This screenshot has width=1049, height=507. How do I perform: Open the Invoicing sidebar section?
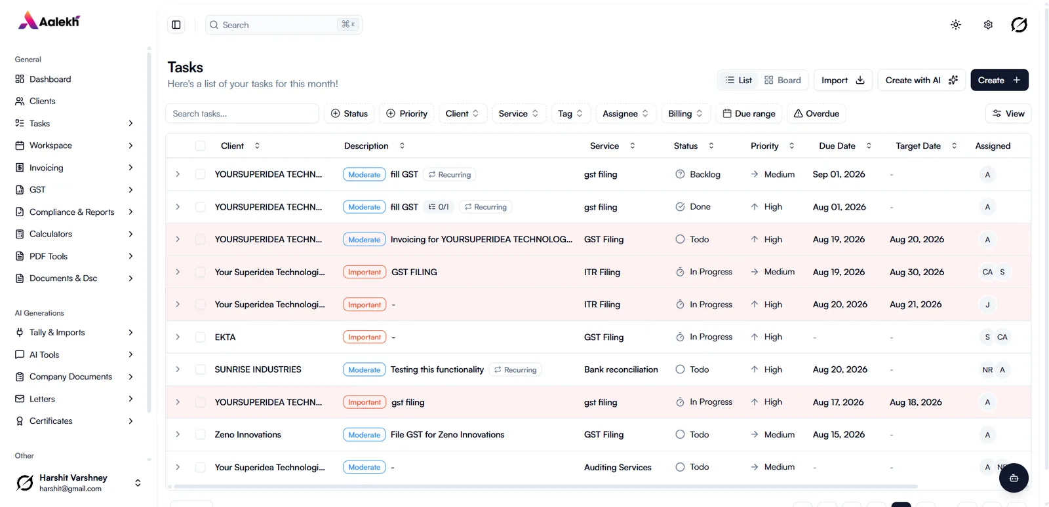click(73, 168)
